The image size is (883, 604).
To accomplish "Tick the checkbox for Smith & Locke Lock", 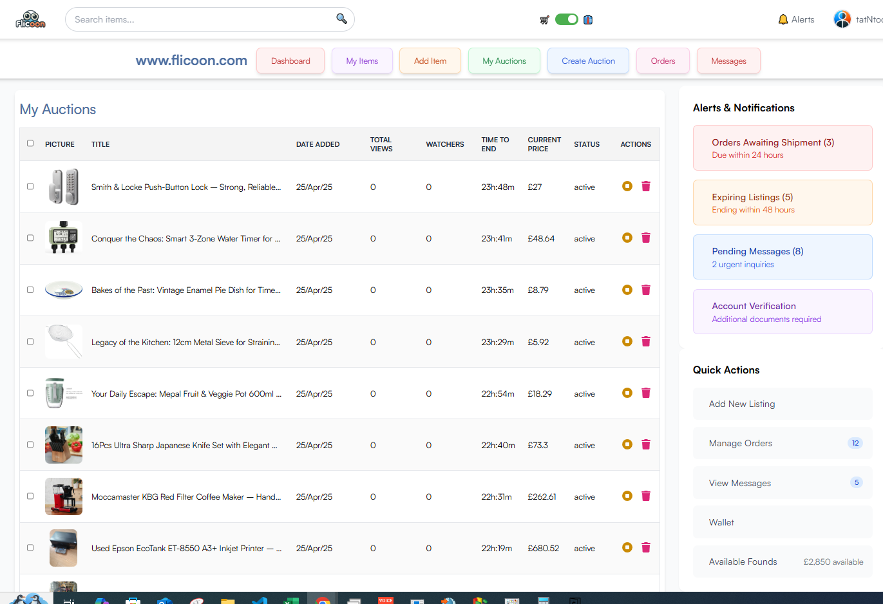I will point(30,186).
